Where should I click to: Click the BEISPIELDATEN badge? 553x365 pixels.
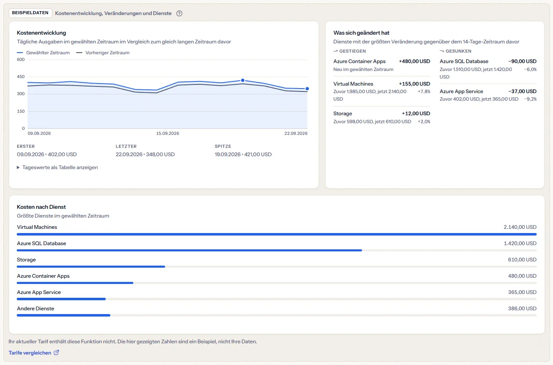31,13
